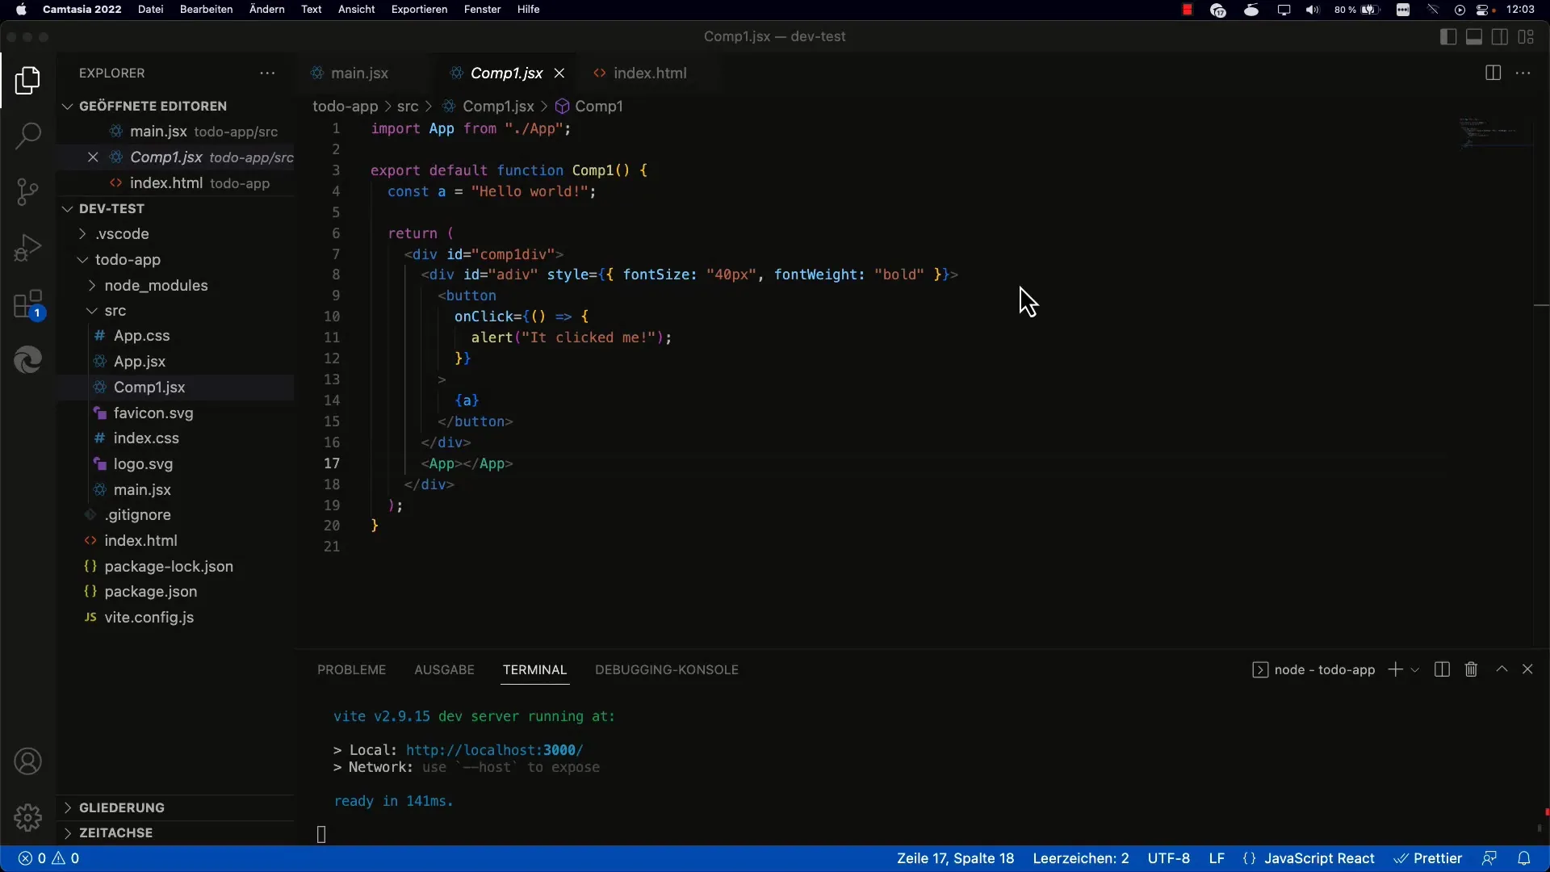1550x872 pixels.
Task: Maximize the panel size chevron
Action: click(x=1502, y=669)
